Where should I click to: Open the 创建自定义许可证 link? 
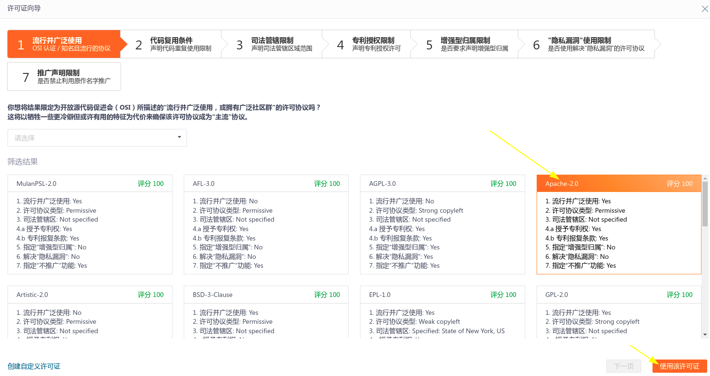pyautogui.click(x=34, y=366)
